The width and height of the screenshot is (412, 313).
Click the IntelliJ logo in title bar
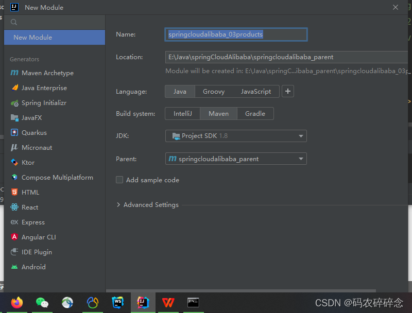click(x=14, y=7)
